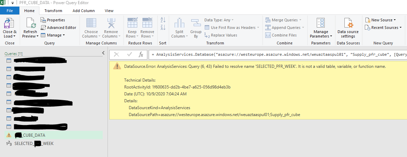The image size is (407, 157).
Task: Confirm the formula with the checkmark button
Action: tap(129, 54)
